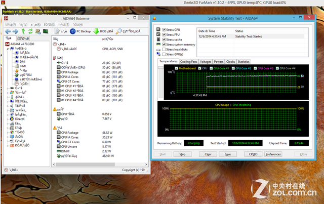Click the Stress local disks drive icon
Viewport: 324px width, 204px height.
click(158, 50)
